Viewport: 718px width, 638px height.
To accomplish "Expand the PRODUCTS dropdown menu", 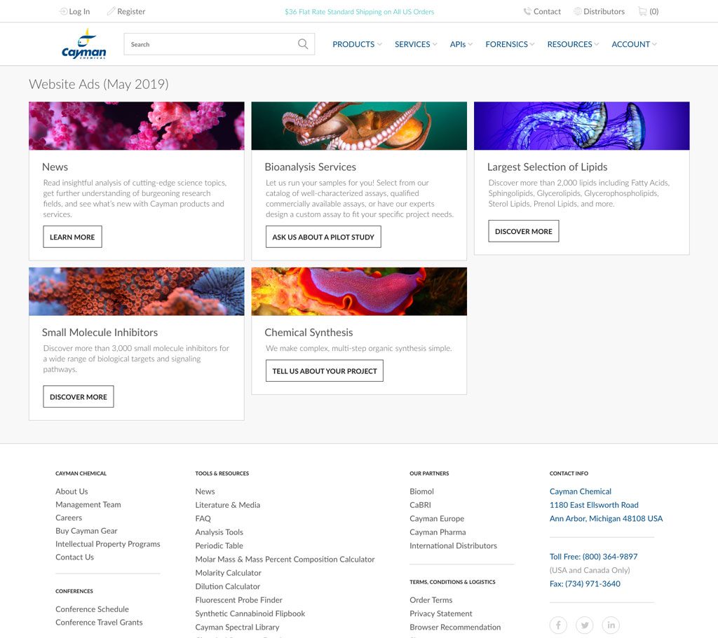I will click(357, 44).
